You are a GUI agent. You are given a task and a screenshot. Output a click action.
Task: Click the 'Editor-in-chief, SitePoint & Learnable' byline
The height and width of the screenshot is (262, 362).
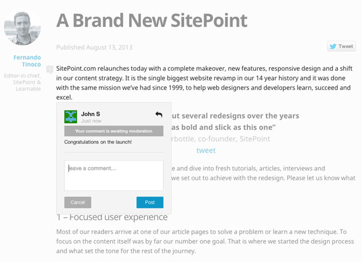[x=24, y=82]
